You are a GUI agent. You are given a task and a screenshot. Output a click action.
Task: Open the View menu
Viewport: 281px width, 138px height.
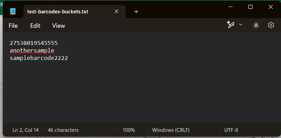pyautogui.click(x=58, y=26)
